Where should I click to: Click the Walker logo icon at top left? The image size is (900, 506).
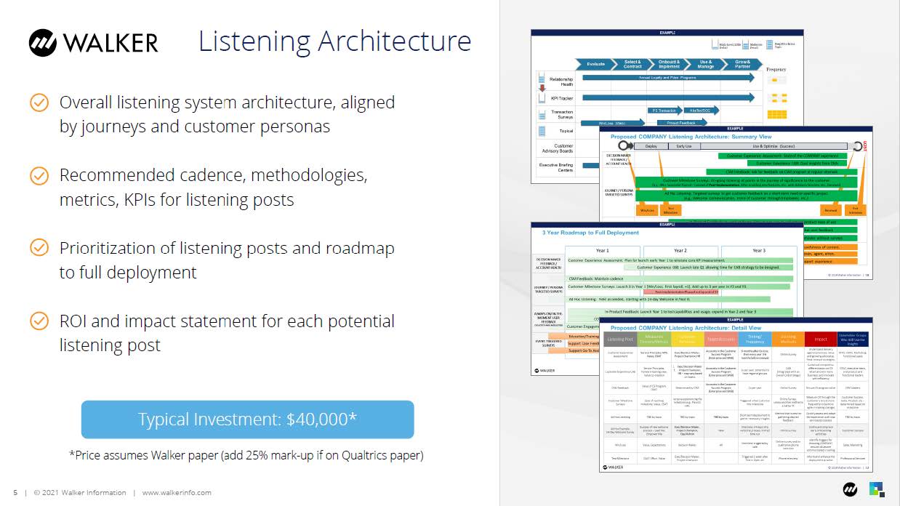pos(42,42)
